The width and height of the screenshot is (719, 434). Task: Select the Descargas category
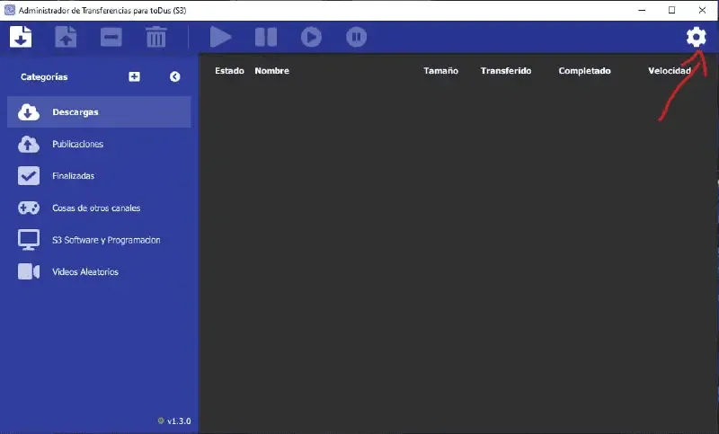[x=99, y=111]
